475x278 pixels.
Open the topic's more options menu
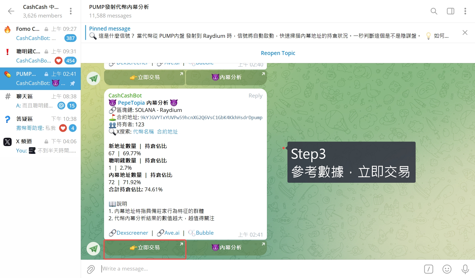(x=465, y=11)
